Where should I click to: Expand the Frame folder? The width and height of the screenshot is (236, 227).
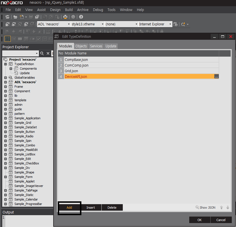pos(6,87)
